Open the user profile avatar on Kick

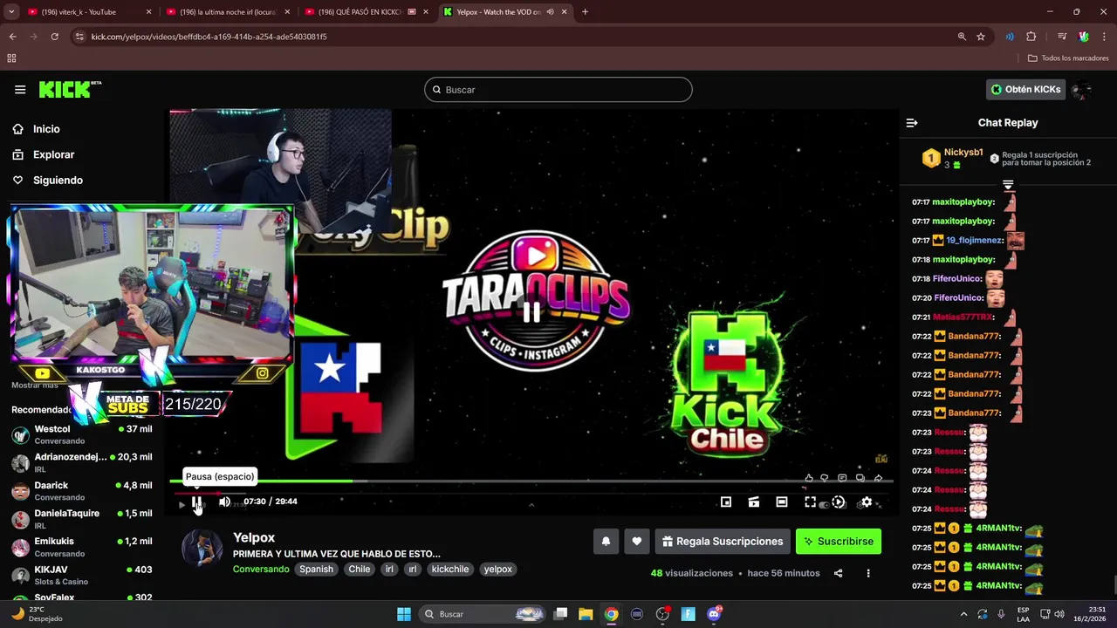[x=1082, y=89]
